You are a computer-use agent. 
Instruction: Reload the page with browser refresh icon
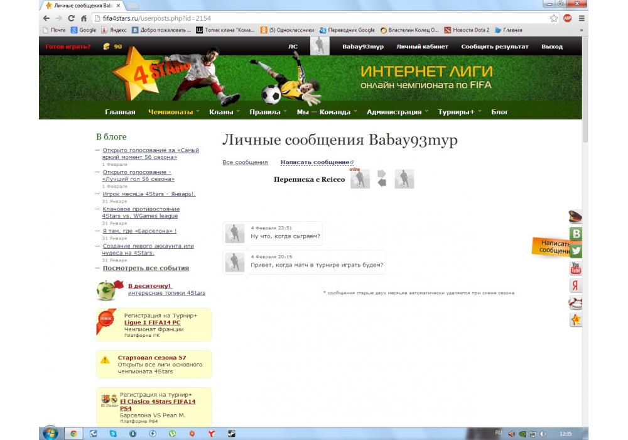[71, 18]
